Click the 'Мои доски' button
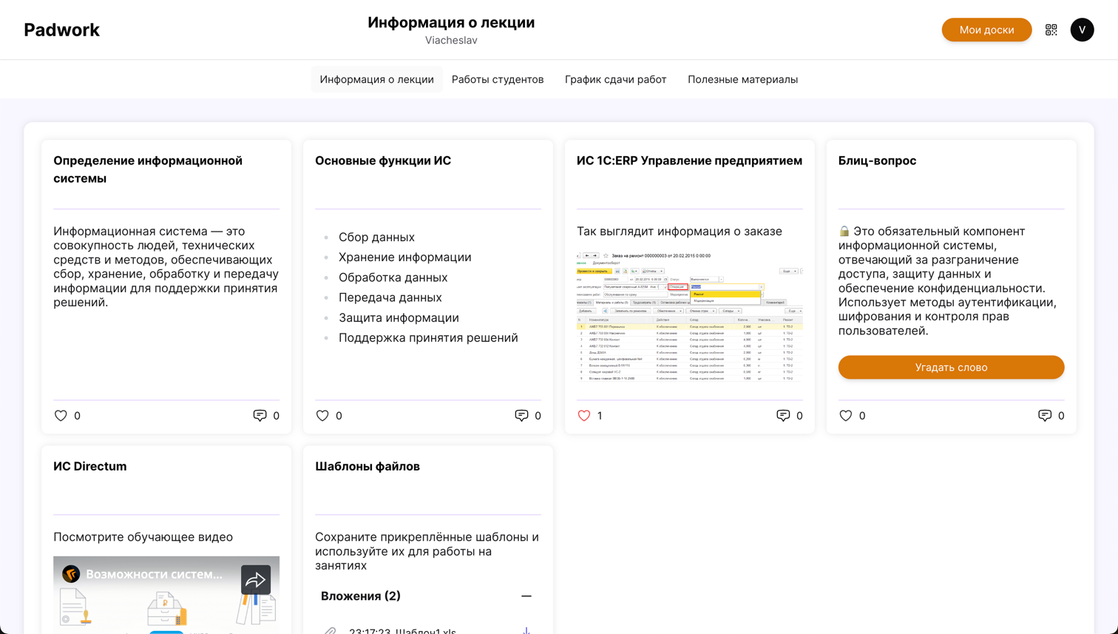 pyautogui.click(x=986, y=30)
